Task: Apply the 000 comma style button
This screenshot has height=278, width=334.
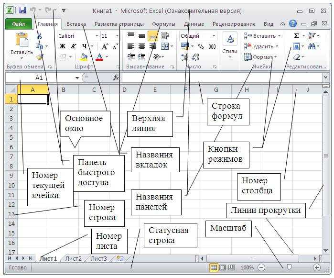Action: coord(212,46)
